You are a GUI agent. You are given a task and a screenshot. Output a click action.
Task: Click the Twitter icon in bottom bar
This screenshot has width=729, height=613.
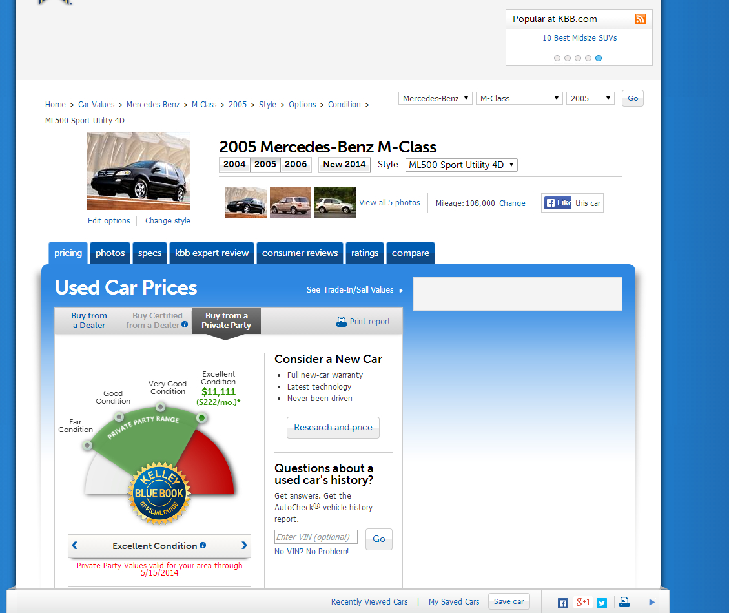pyautogui.click(x=602, y=603)
